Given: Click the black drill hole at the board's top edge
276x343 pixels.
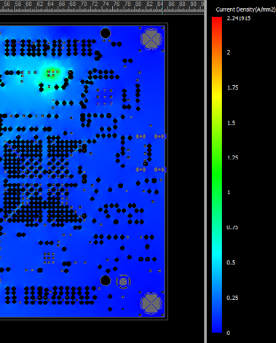Looking at the screenshot, I should (106, 33).
